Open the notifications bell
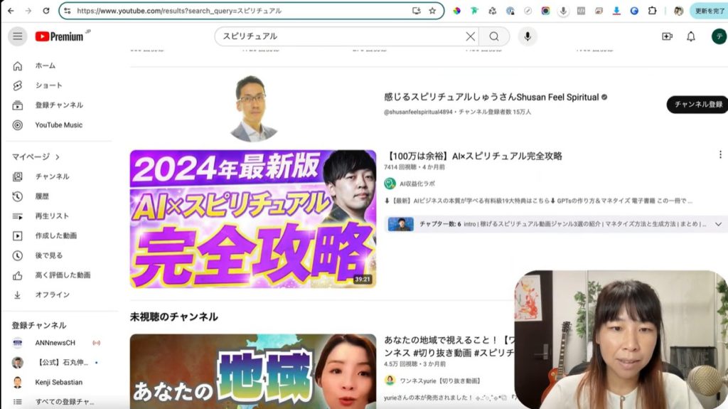The height and width of the screenshot is (409, 728). (x=690, y=36)
